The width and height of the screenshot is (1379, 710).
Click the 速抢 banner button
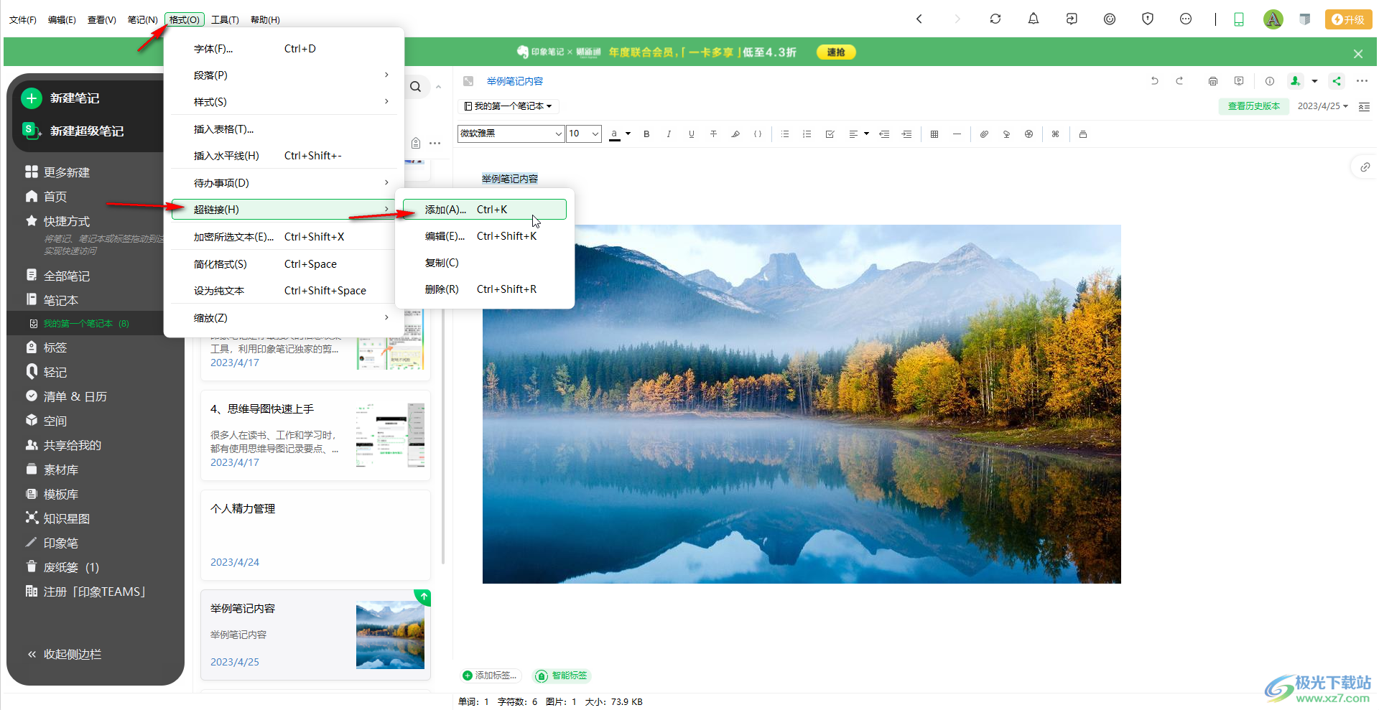tap(836, 52)
